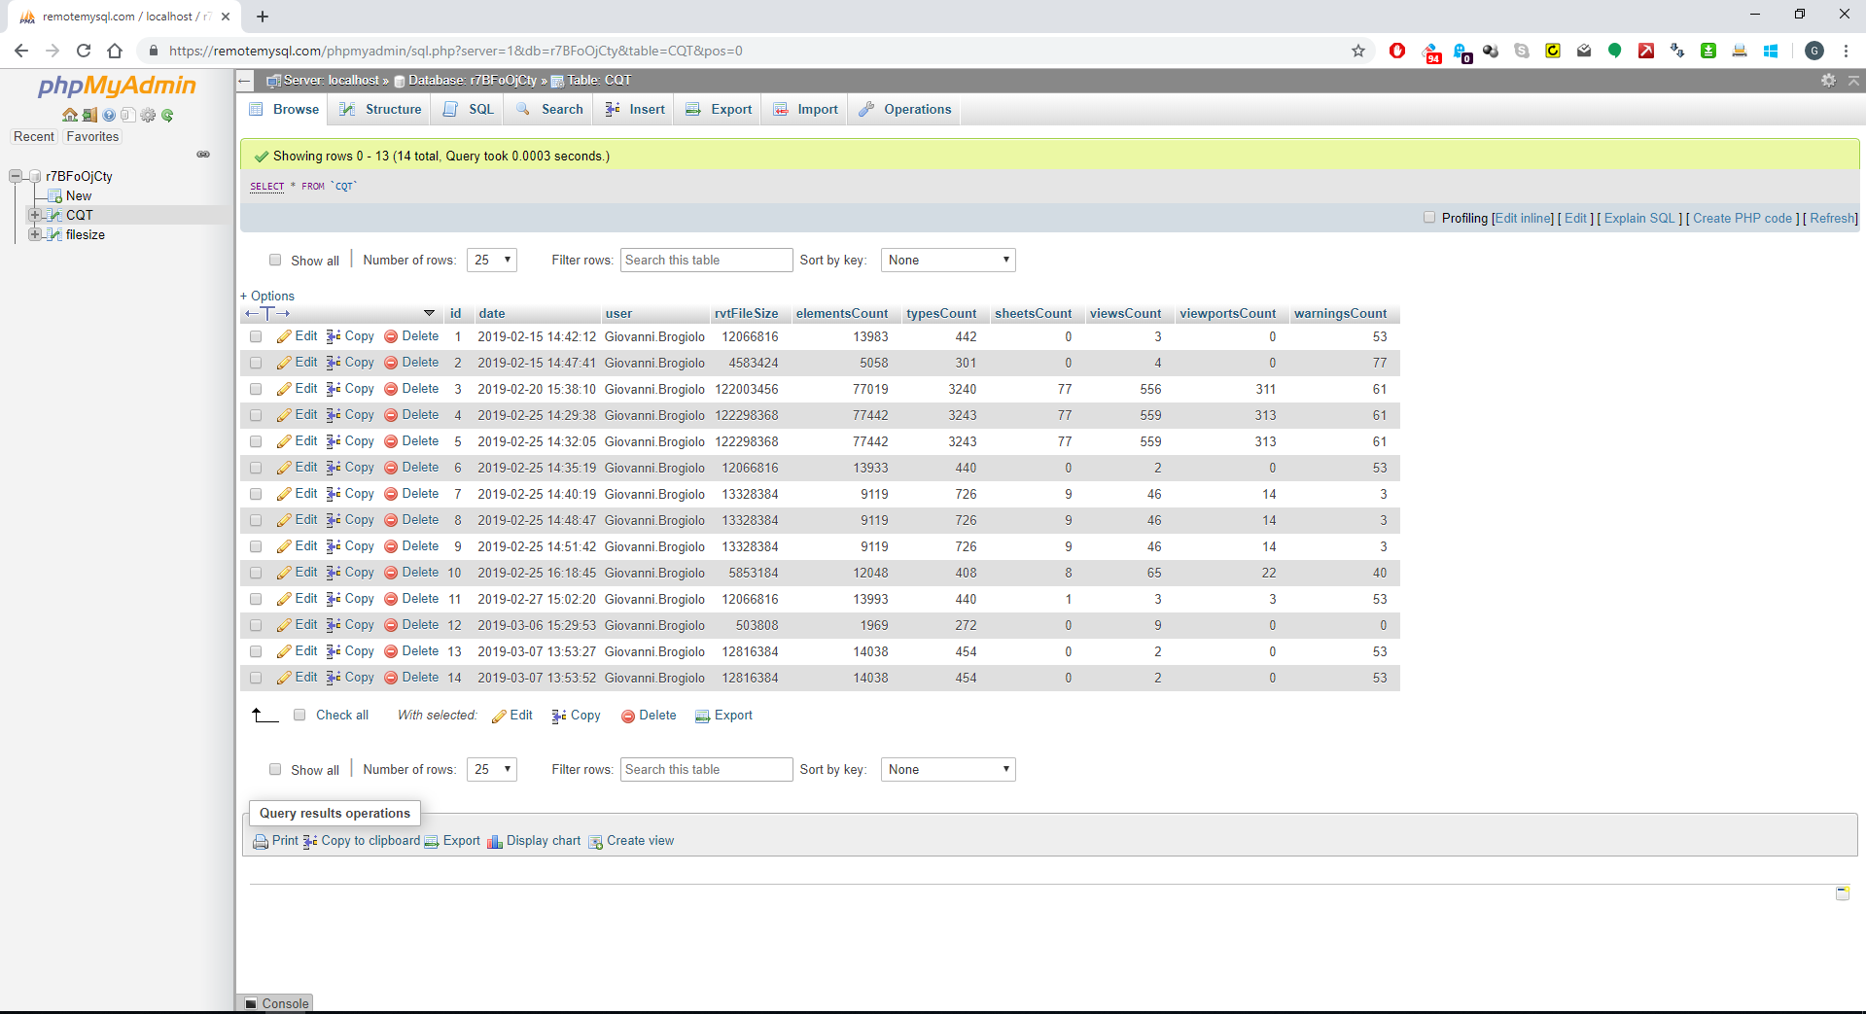Open lower Number of rows dropdown

(492, 769)
